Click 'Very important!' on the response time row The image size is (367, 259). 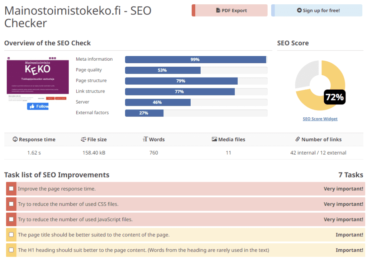[343, 189]
